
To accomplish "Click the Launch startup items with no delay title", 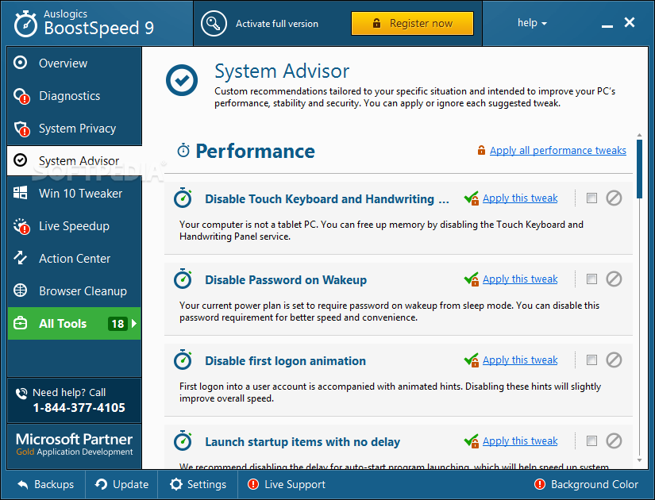I will point(302,442).
